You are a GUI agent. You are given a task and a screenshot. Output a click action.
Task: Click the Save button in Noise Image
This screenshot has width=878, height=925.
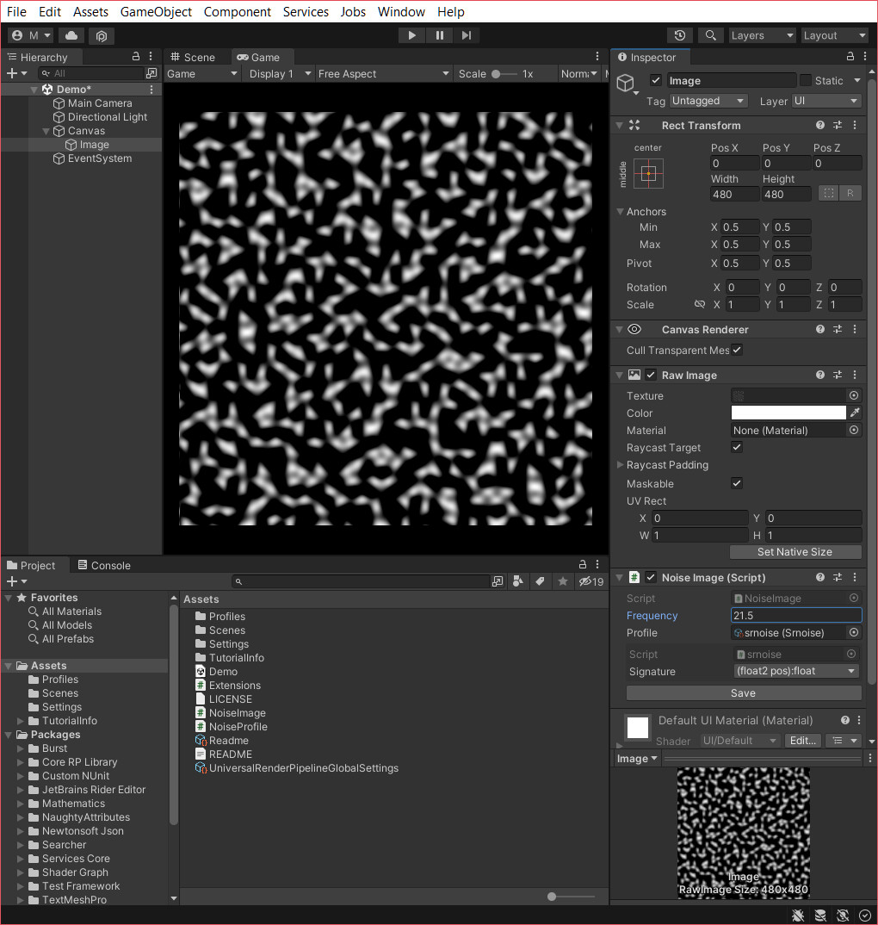pyautogui.click(x=742, y=692)
